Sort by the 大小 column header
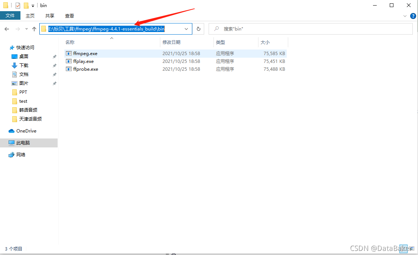Screen dimensions: 418x255 (265, 42)
